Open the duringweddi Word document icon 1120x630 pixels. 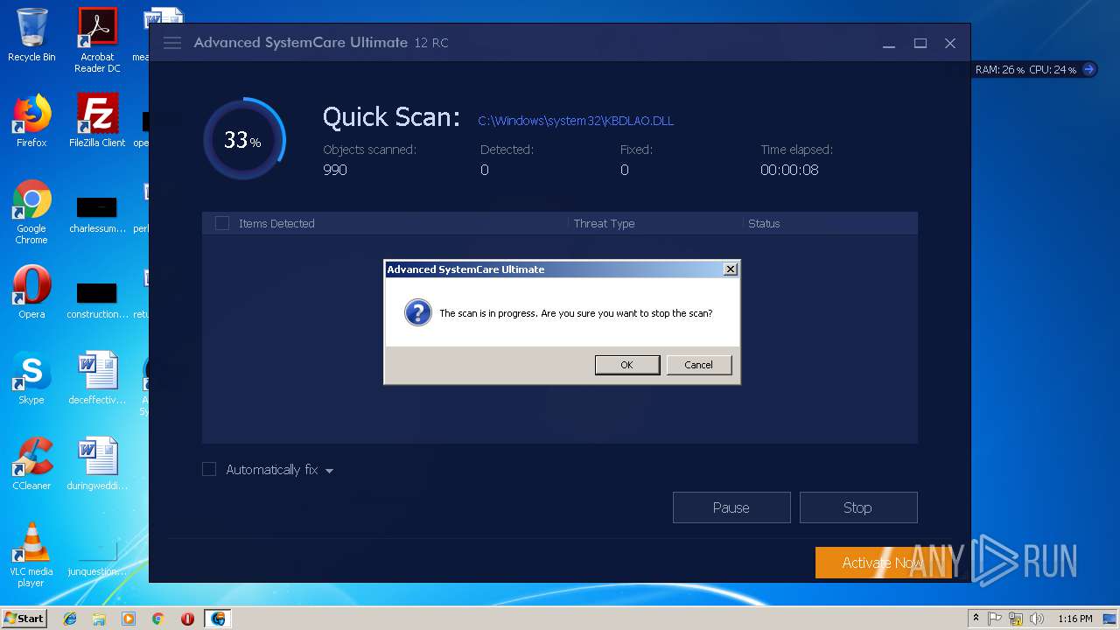coord(97,464)
